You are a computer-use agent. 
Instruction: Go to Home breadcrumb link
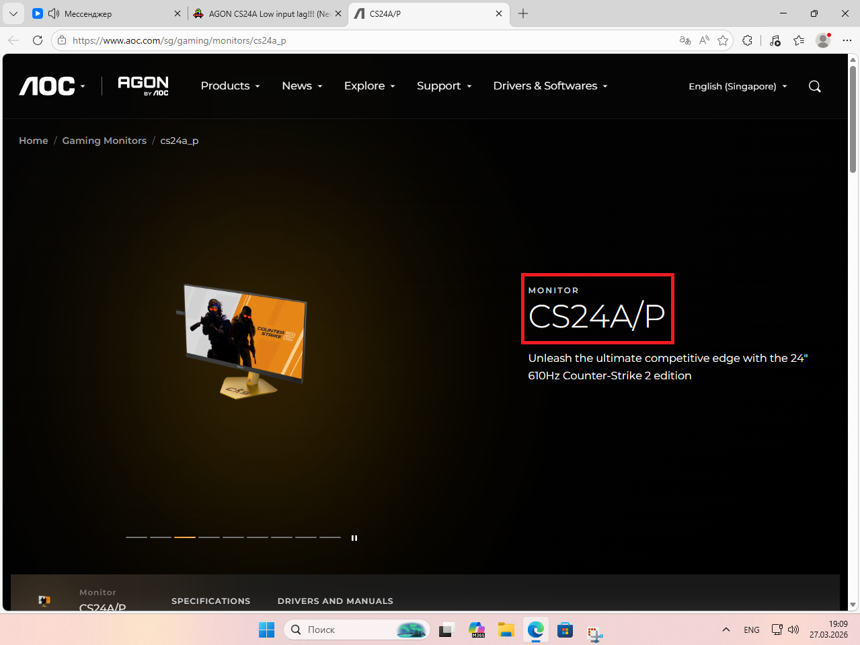(x=34, y=141)
